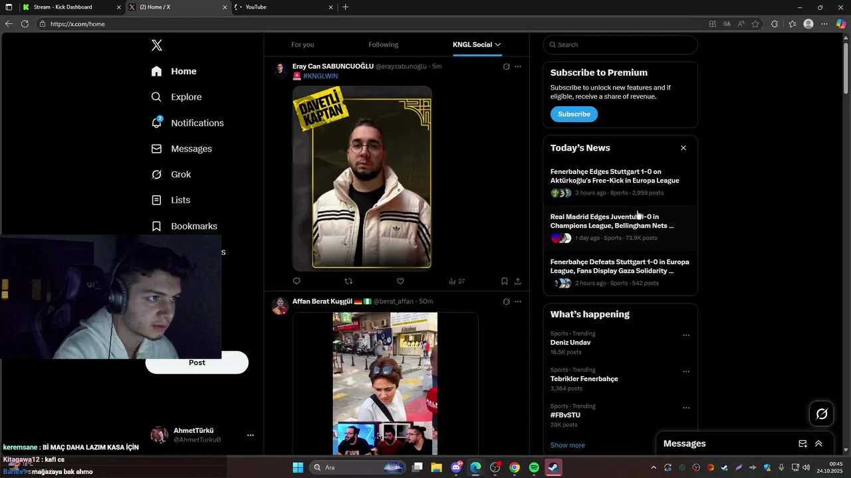Click the Post button
Image resolution: width=851 pixels, height=478 pixels.
[197, 362]
